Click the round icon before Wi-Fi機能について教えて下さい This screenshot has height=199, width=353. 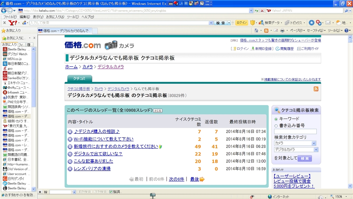point(70,139)
